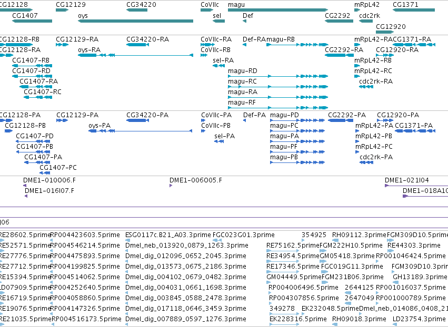Click the 354925 EST label
The image size is (448, 327).
[314, 235]
